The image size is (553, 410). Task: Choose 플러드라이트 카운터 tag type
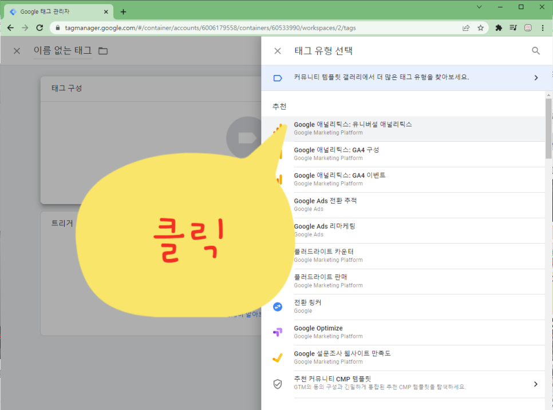pos(403,256)
